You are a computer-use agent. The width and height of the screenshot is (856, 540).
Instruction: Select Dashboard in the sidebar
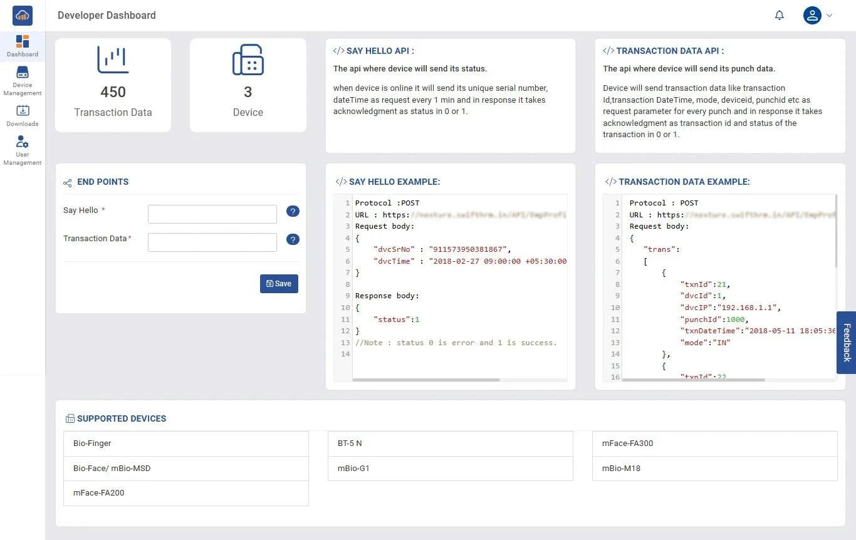point(23,46)
